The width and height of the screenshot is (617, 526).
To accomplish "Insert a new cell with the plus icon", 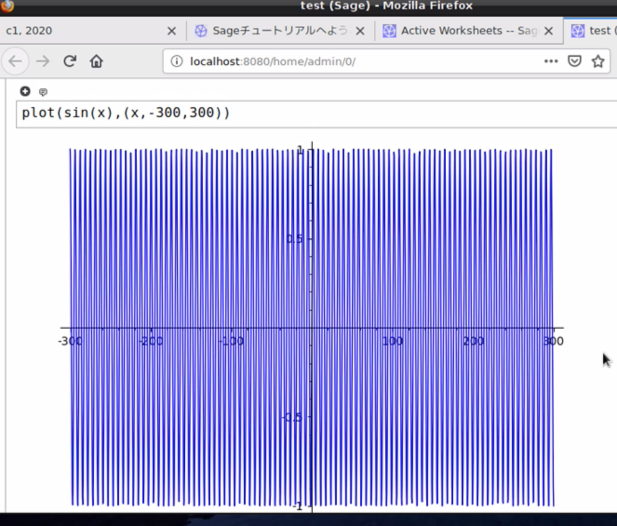I will (x=25, y=91).
